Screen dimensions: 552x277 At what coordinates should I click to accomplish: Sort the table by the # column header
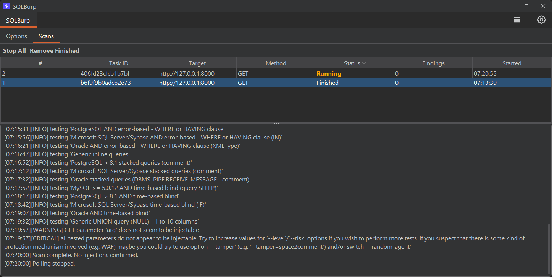click(x=40, y=63)
